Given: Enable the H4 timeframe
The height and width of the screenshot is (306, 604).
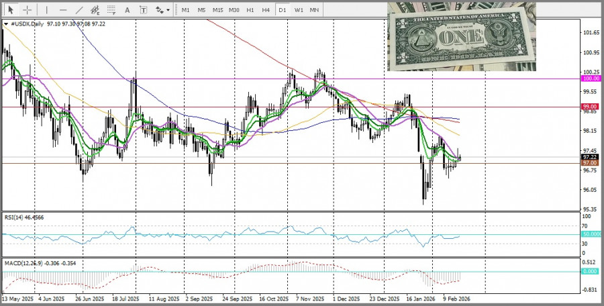Looking at the screenshot, I should click(x=266, y=10).
